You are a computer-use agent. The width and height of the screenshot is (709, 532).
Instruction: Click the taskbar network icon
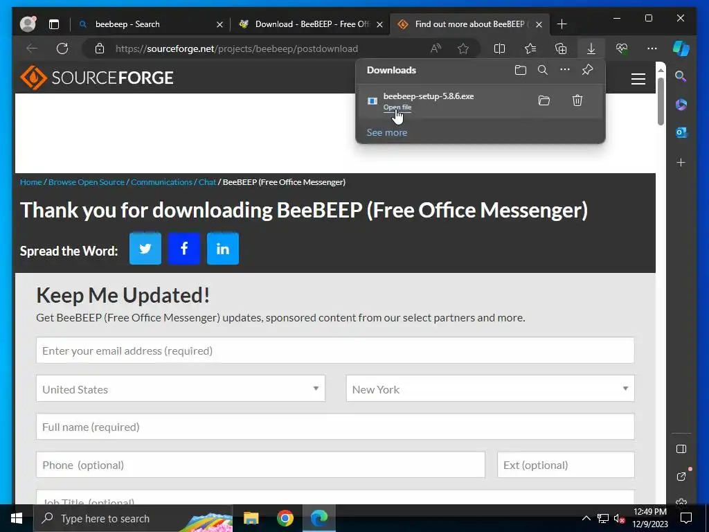pos(603,518)
